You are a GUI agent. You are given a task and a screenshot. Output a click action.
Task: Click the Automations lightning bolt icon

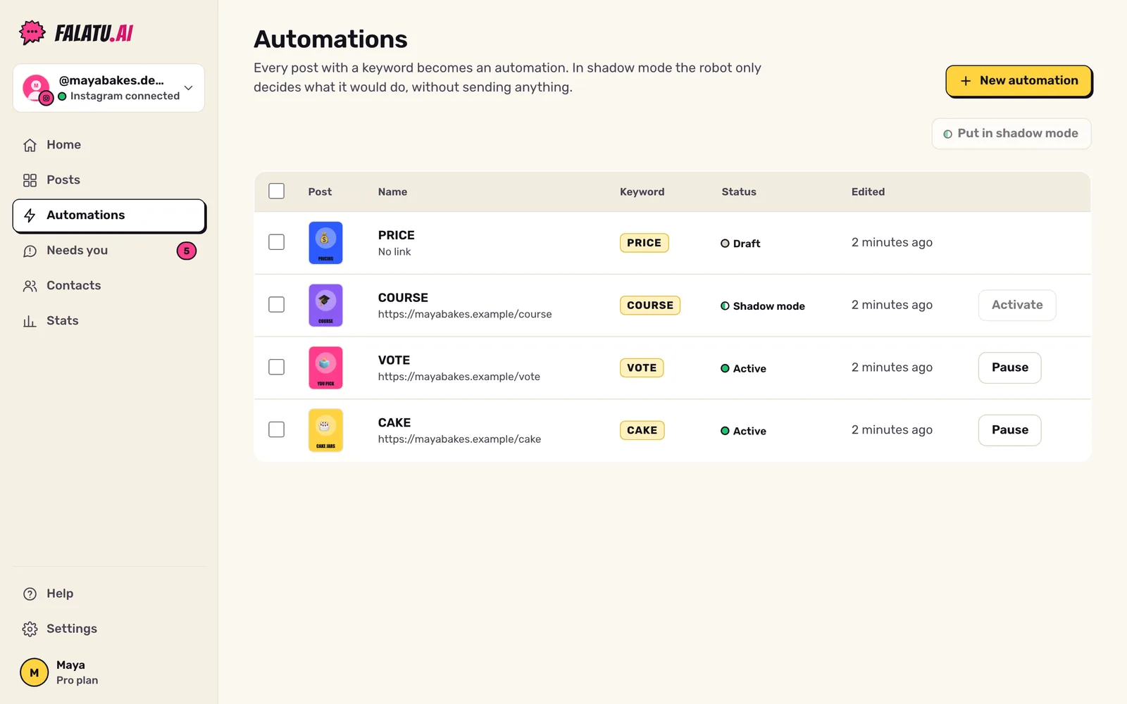tap(30, 215)
